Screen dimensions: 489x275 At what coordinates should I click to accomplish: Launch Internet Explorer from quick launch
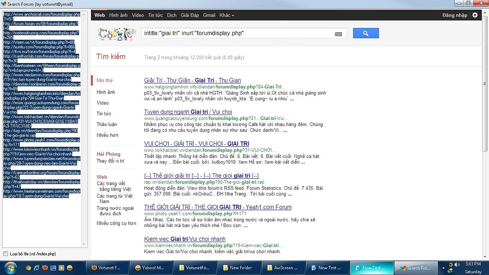(37, 268)
